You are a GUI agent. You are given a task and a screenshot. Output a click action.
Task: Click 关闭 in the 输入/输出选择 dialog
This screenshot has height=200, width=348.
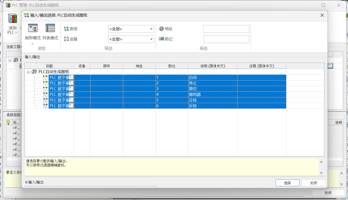coord(314,183)
